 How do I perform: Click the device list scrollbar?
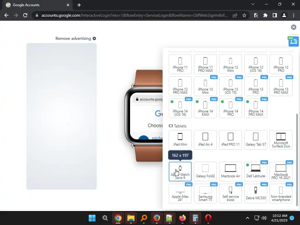(297, 160)
